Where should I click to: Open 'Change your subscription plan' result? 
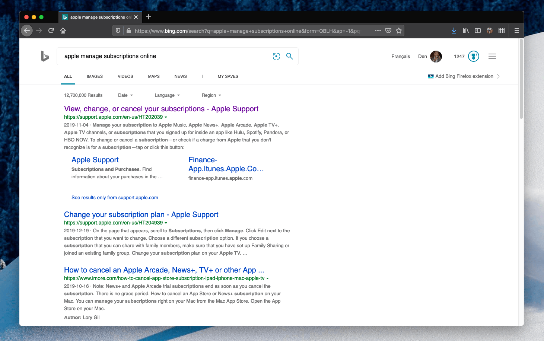141,214
